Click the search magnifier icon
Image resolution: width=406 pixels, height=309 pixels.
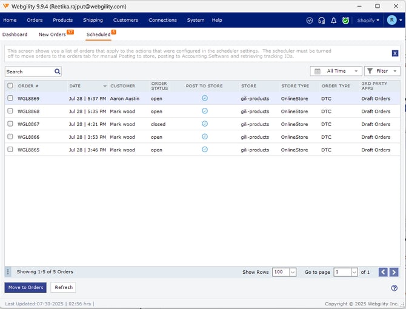tap(58, 71)
